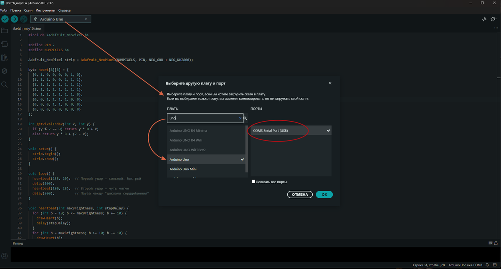Start debugging with the Debug toolbar icon
501x269 pixels.
coord(24,19)
